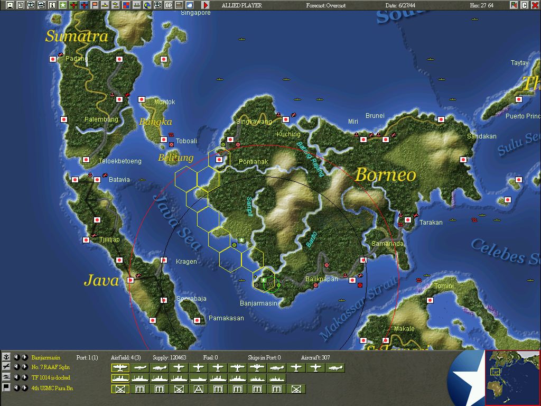Click the 'Port: 1 (1)' value
The width and height of the screenshot is (541, 406).
coord(87,357)
